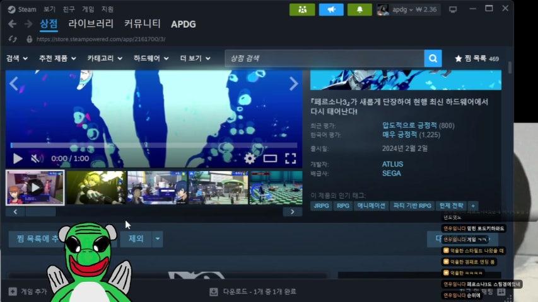Viewport: 538px width, 302px height.
Task: Go forward with the navigation forward arrow
Action: pyautogui.click(x=28, y=24)
